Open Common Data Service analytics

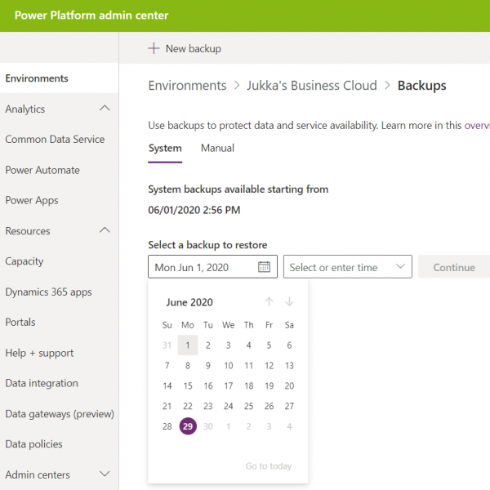[55, 140]
